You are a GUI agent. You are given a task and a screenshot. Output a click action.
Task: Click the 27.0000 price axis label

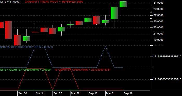coord(158,15)
